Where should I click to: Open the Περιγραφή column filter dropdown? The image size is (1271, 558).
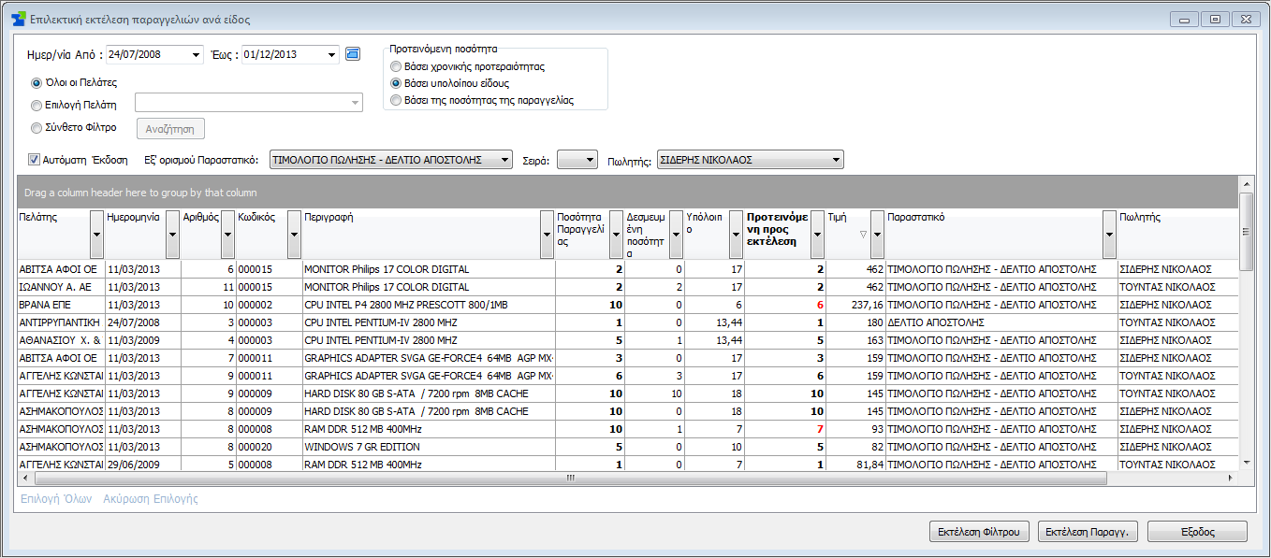(548, 234)
